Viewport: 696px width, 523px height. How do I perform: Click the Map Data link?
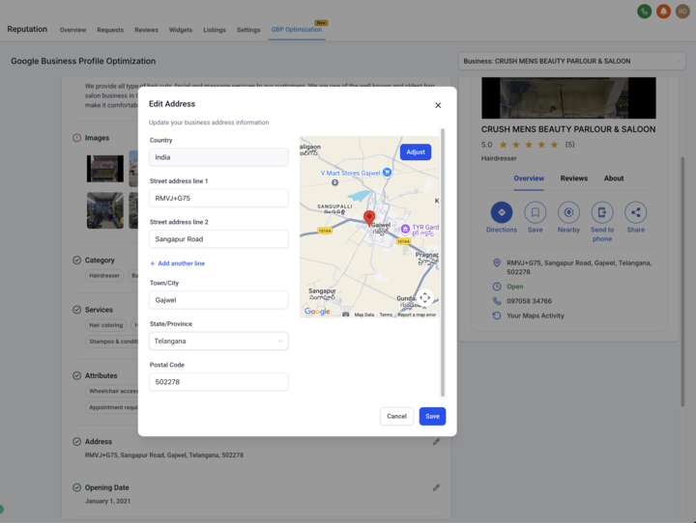364,315
